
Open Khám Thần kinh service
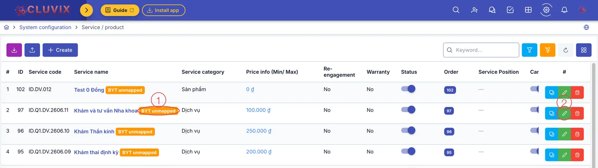click(x=94, y=131)
